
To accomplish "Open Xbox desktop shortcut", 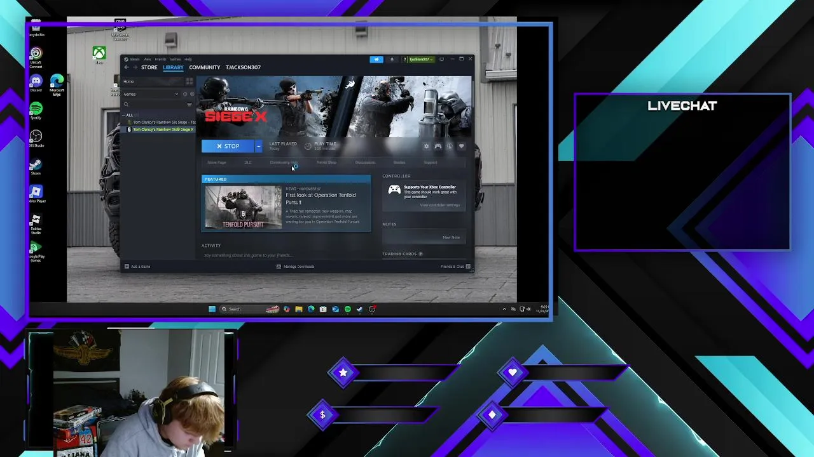I will point(99,54).
